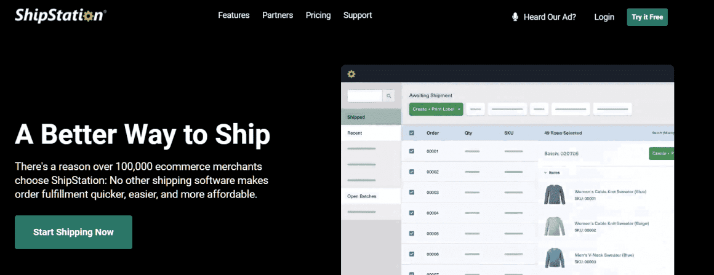Viewport: 714px width, 275px height.
Task: Click the green Create button in batch panel
Action: point(661,153)
